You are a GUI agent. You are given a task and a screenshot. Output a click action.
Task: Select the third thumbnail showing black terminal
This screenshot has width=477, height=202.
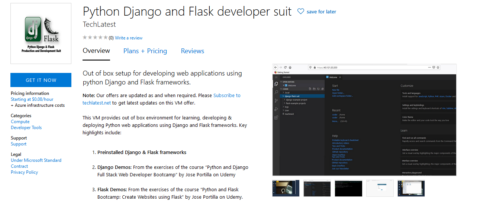pyautogui.click(x=348, y=188)
